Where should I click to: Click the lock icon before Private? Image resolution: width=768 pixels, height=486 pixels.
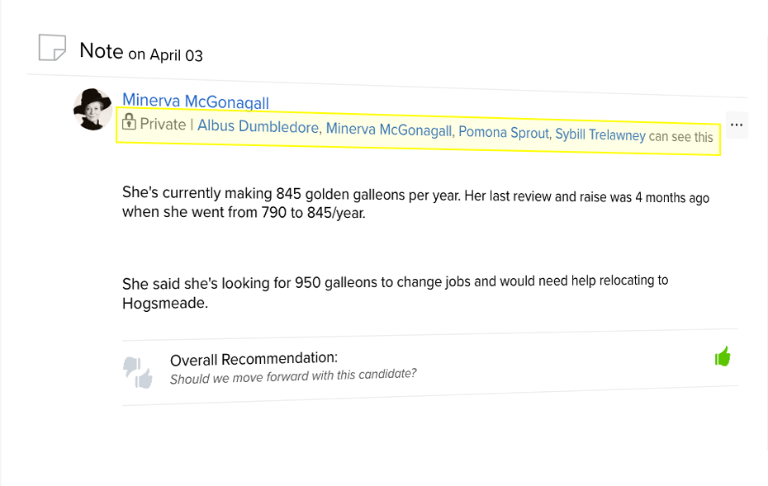click(130, 122)
